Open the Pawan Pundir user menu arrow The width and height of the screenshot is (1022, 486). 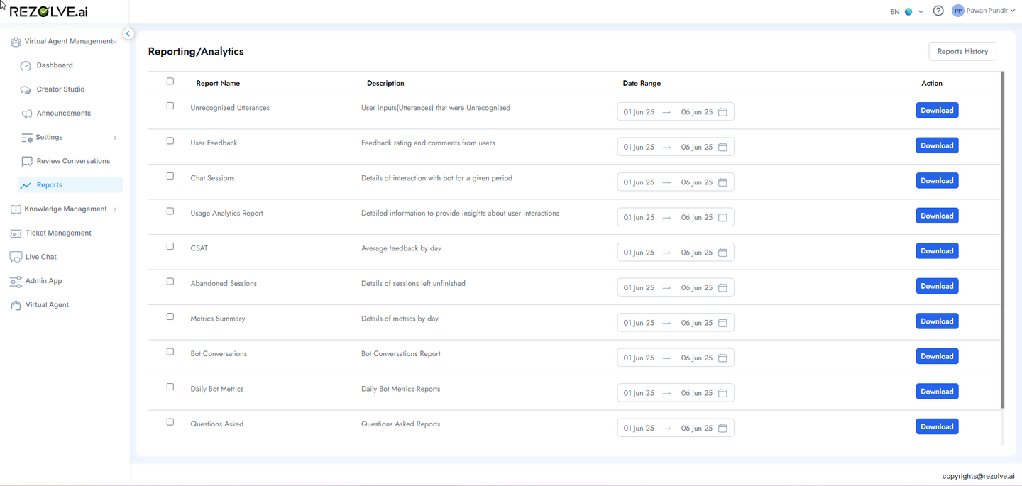click(x=1012, y=11)
